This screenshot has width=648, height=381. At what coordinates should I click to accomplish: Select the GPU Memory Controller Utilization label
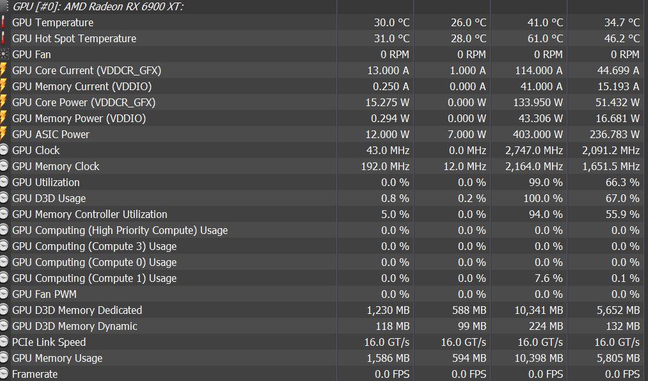pyautogui.click(x=90, y=215)
